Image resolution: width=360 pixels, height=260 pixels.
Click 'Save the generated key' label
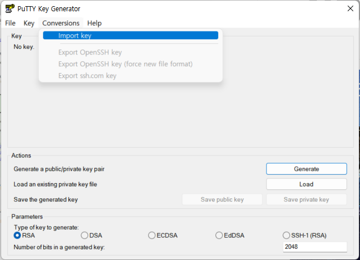tap(45, 199)
